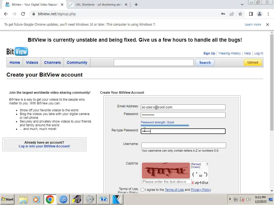Open Viewing History link
The width and height of the screenshot is (274, 205).
click(230, 53)
